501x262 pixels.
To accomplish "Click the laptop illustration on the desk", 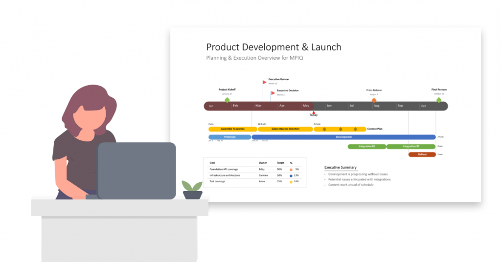I will coord(136,170).
